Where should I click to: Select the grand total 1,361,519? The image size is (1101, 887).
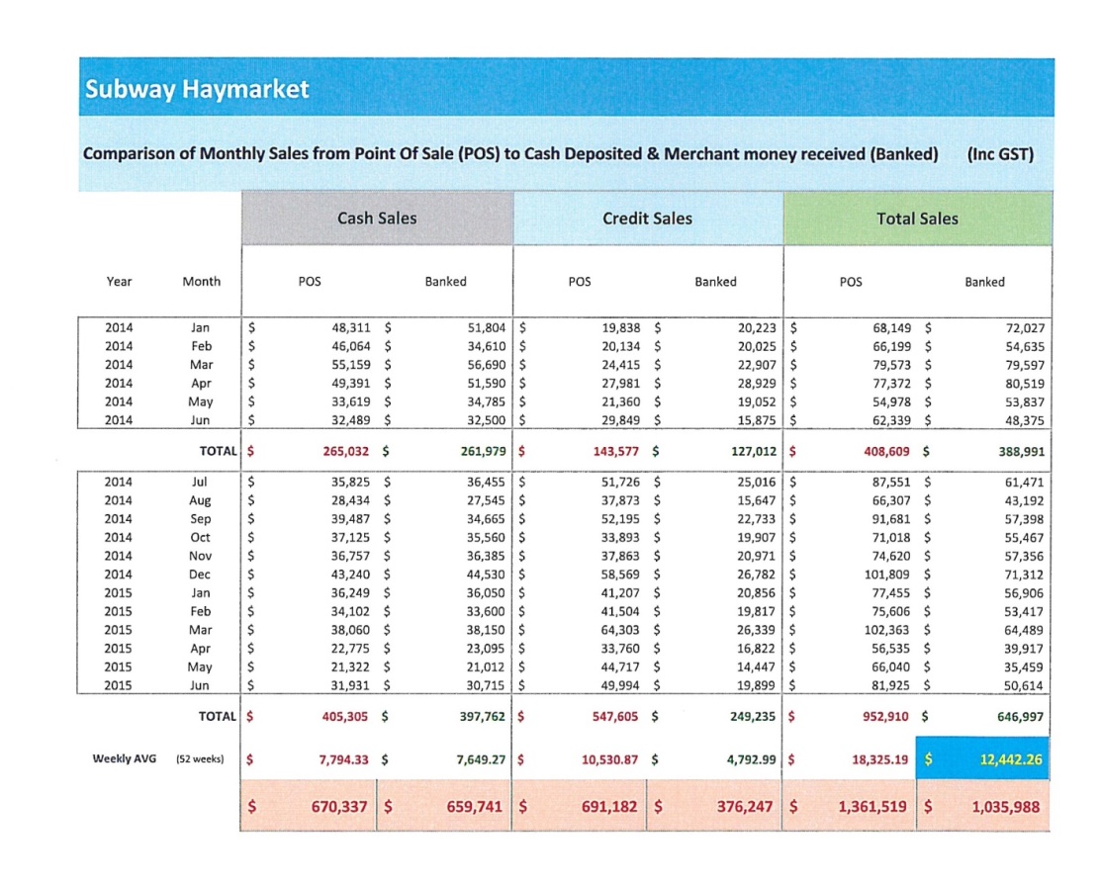pos(872,807)
